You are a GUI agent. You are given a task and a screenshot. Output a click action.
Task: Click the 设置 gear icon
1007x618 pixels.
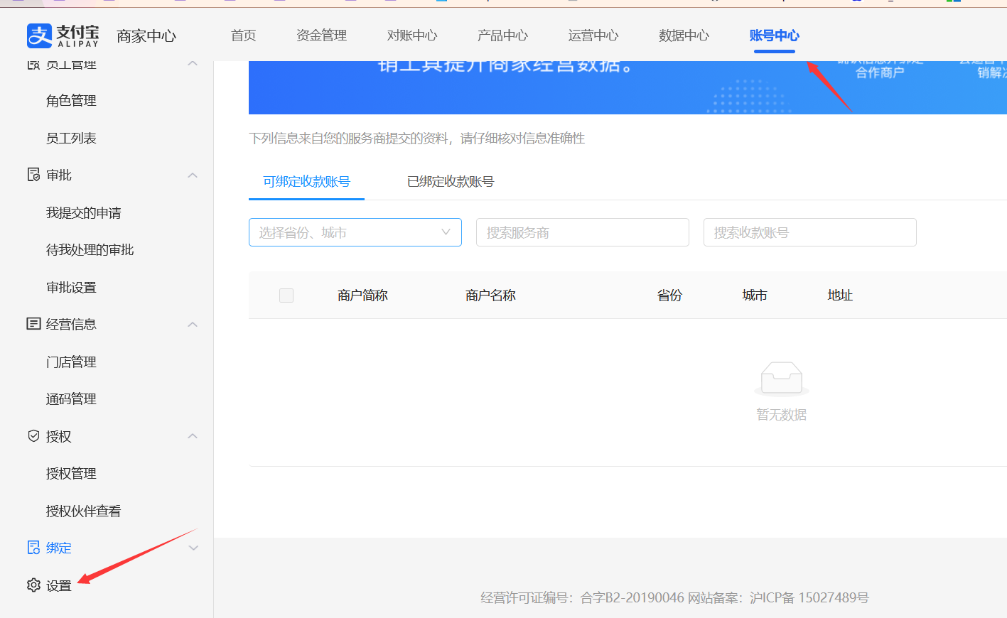[33, 585]
